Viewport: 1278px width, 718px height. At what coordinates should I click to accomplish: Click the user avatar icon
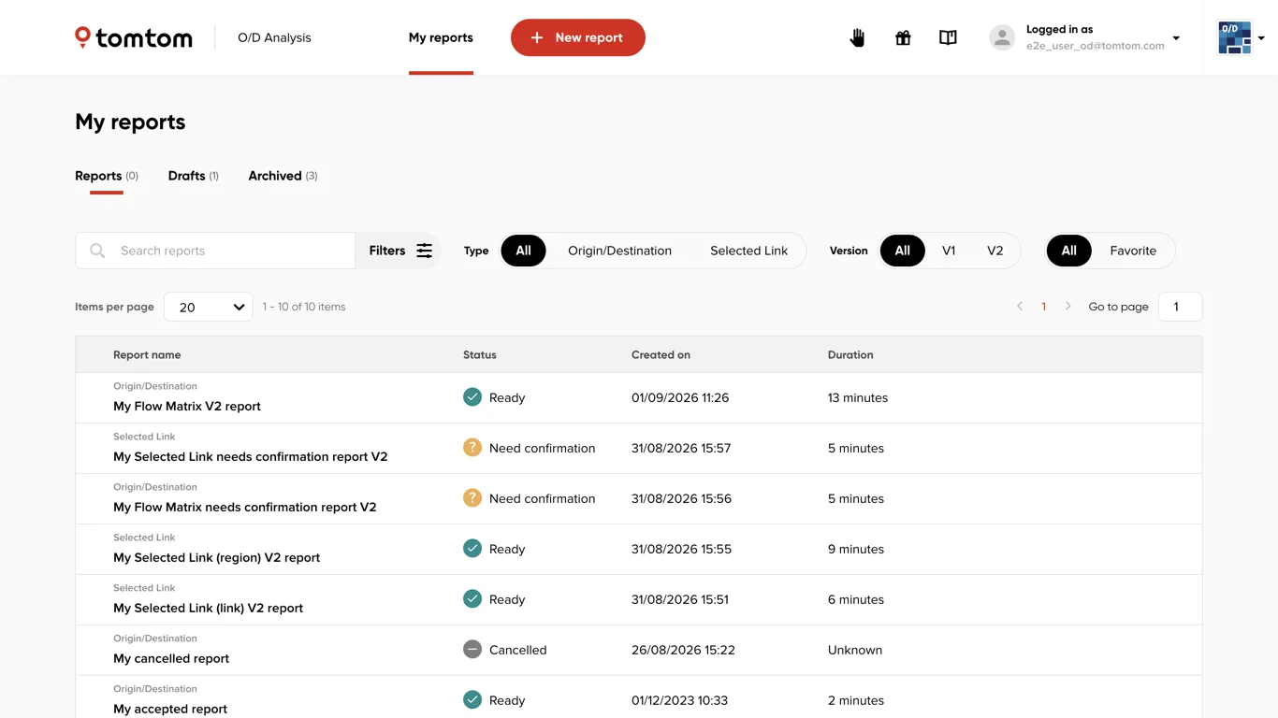click(x=1002, y=37)
